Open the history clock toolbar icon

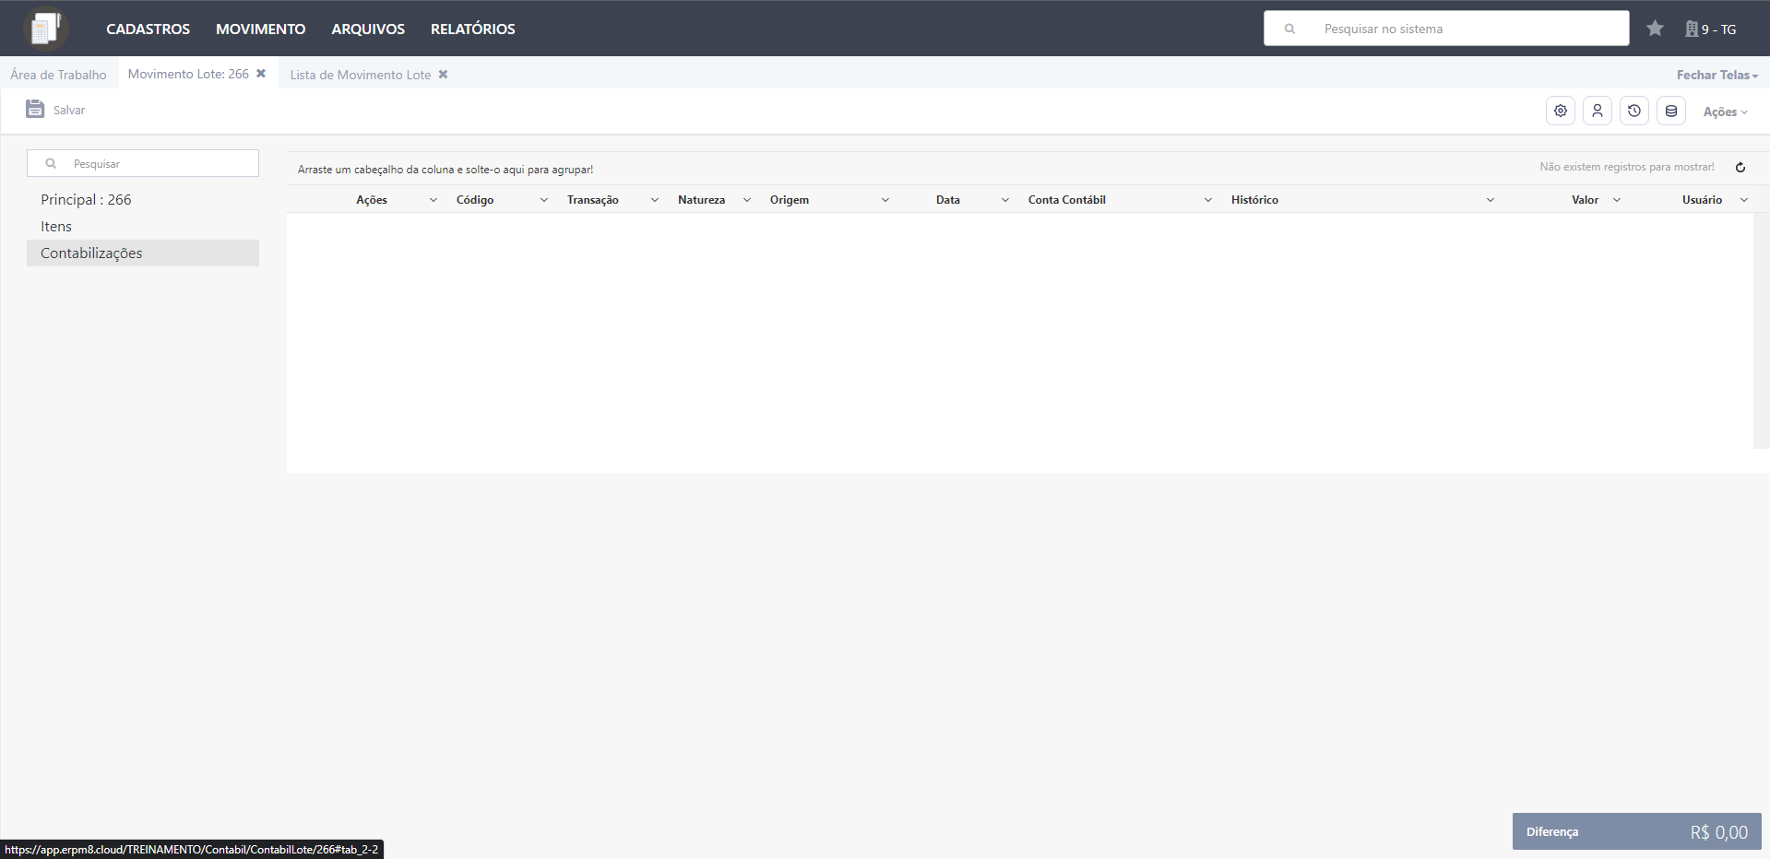(x=1634, y=111)
